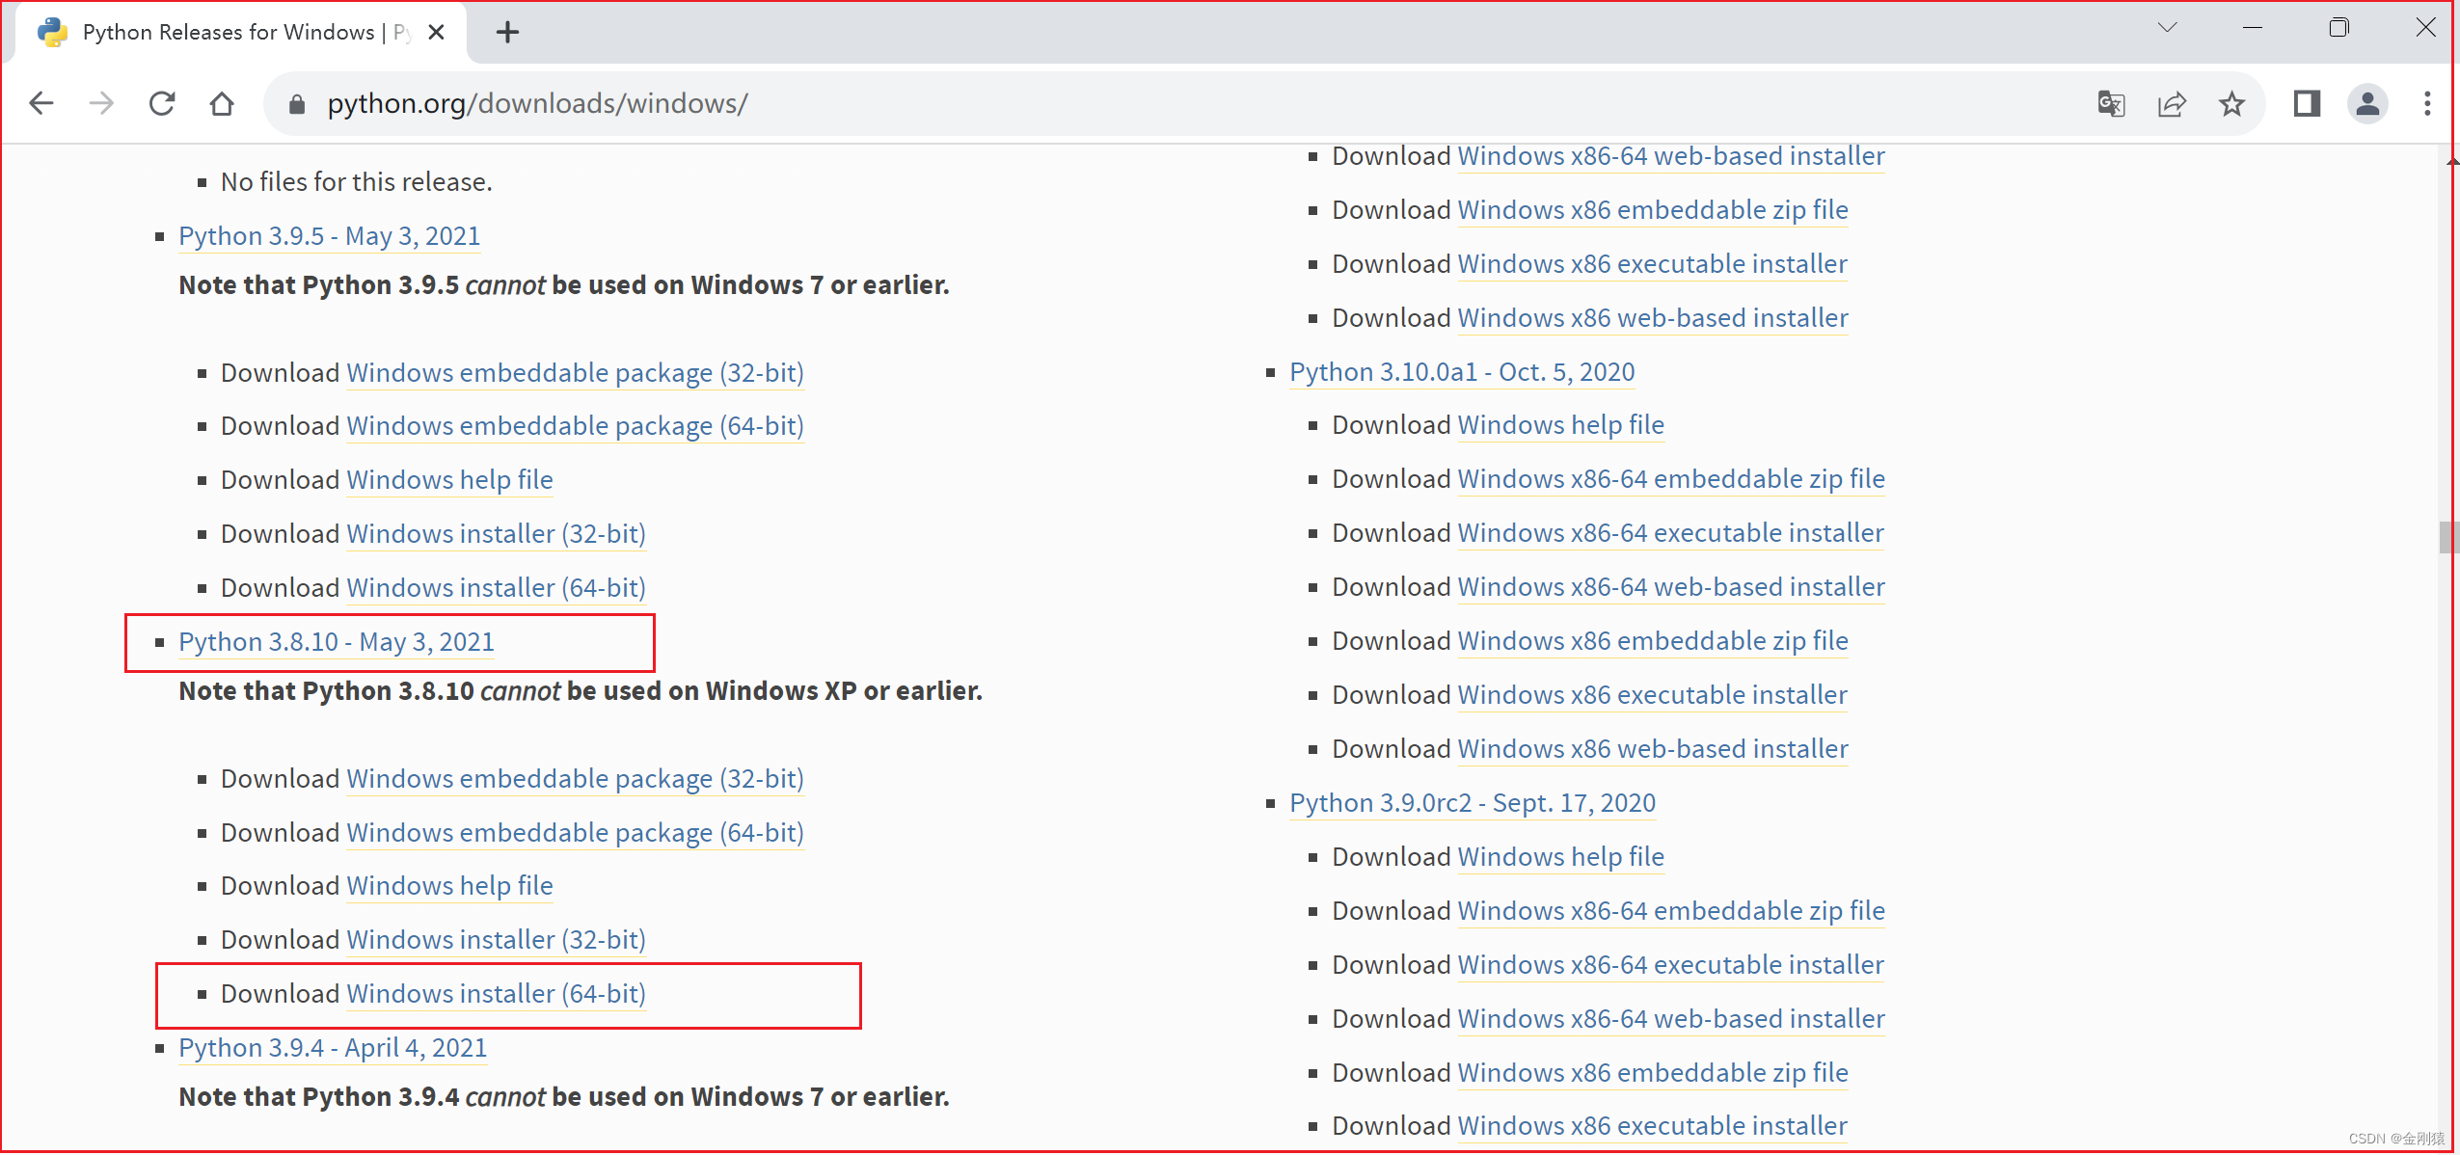
Task: Click the browser back arrow
Action: click(41, 103)
